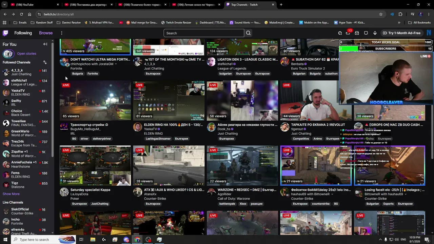Open the LaJoyaDota poker stream thumbnail
The image size is (434, 244).
[95, 165]
